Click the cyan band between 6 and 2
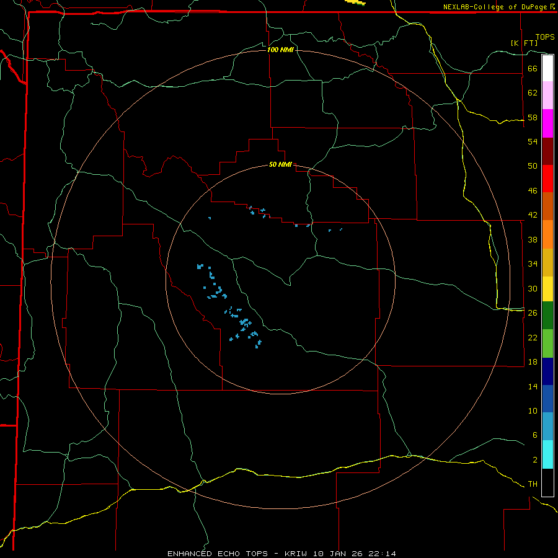This screenshot has width=558, height=558. point(547,454)
